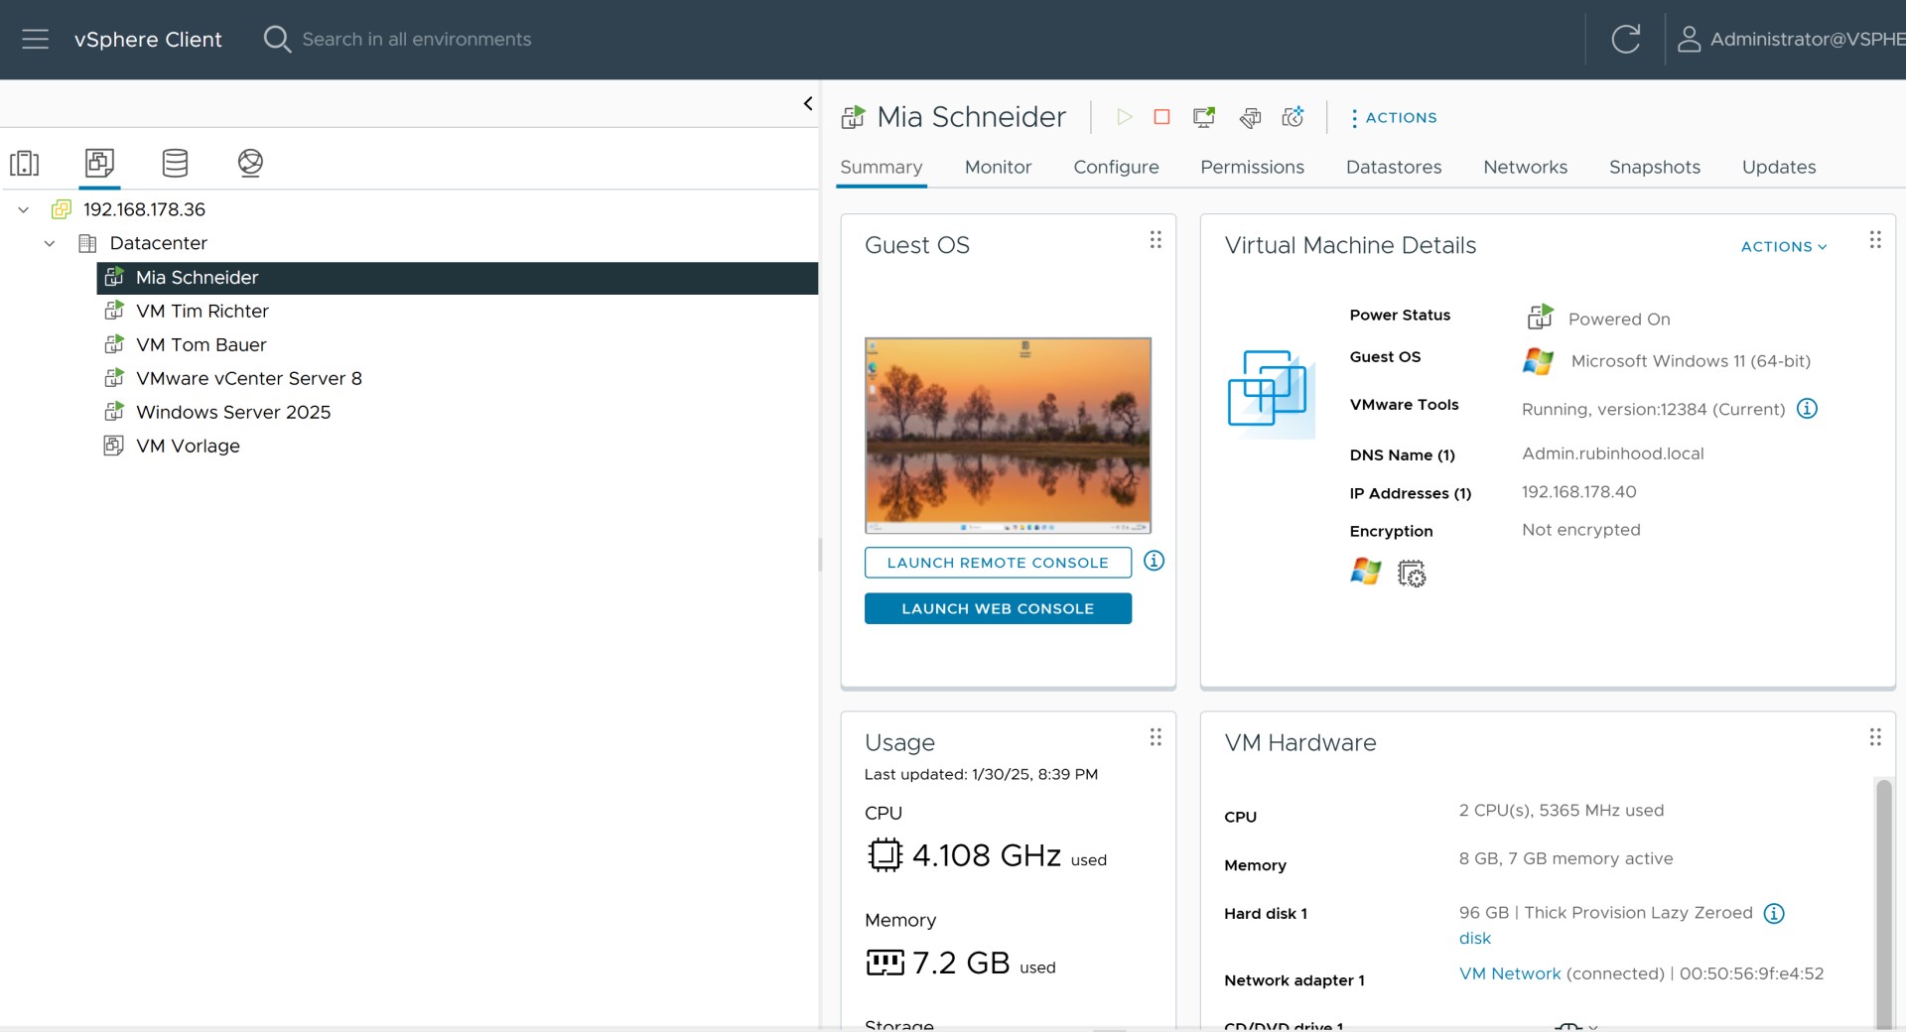Switch to Storage inventory view

tap(175, 163)
